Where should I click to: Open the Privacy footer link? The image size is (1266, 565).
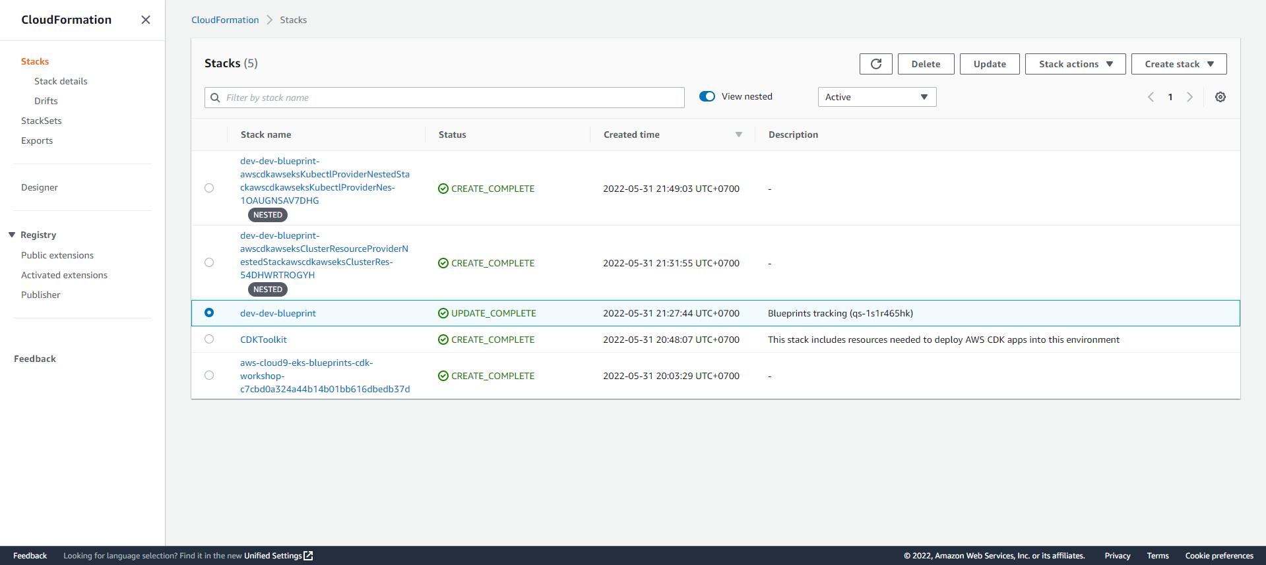(1118, 556)
